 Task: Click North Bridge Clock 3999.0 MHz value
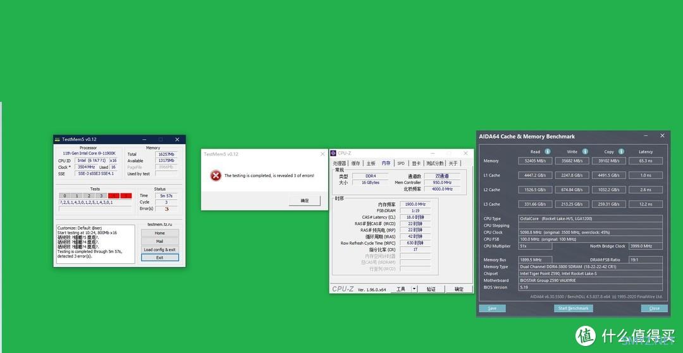tap(646, 246)
